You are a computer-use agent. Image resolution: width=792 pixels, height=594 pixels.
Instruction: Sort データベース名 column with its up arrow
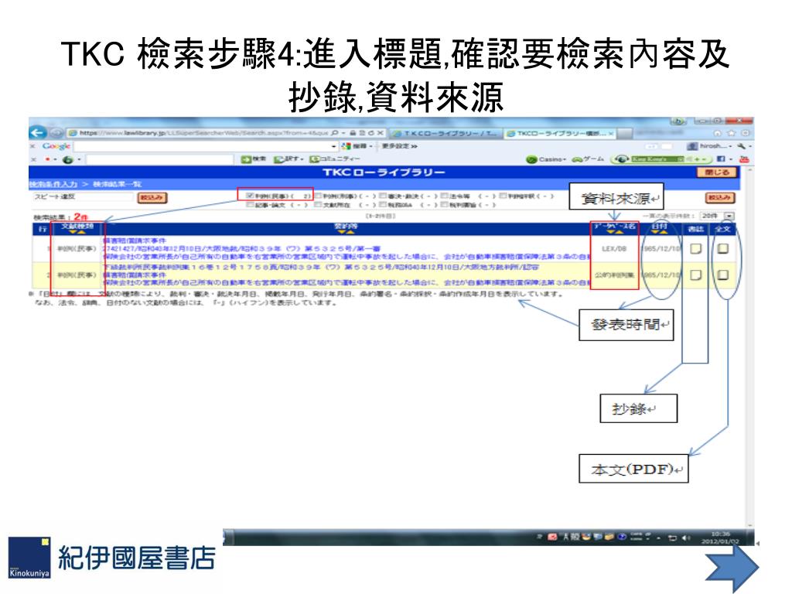click(619, 232)
